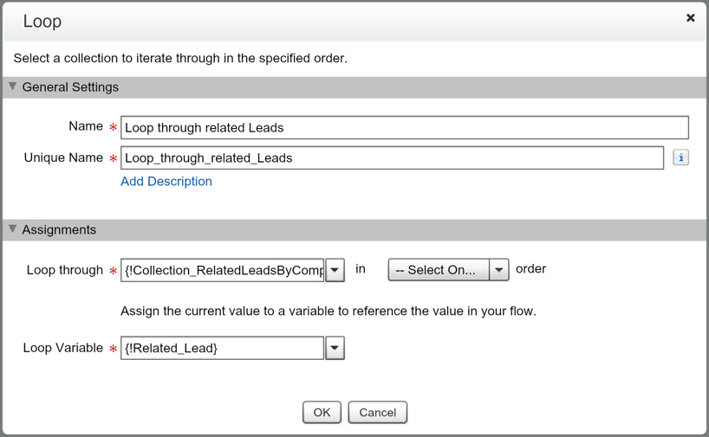Close the Loop dialog with the X

click(690, 17)
